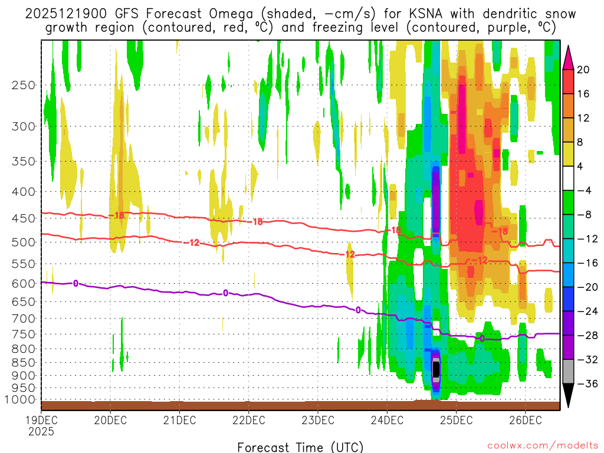This screenshot has width=604, height=453.
Task: Click the 250 pressure level axis label
Action: (x=24, y=85)
